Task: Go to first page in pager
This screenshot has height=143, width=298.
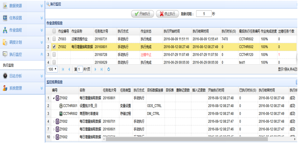Action: point(63,69)
